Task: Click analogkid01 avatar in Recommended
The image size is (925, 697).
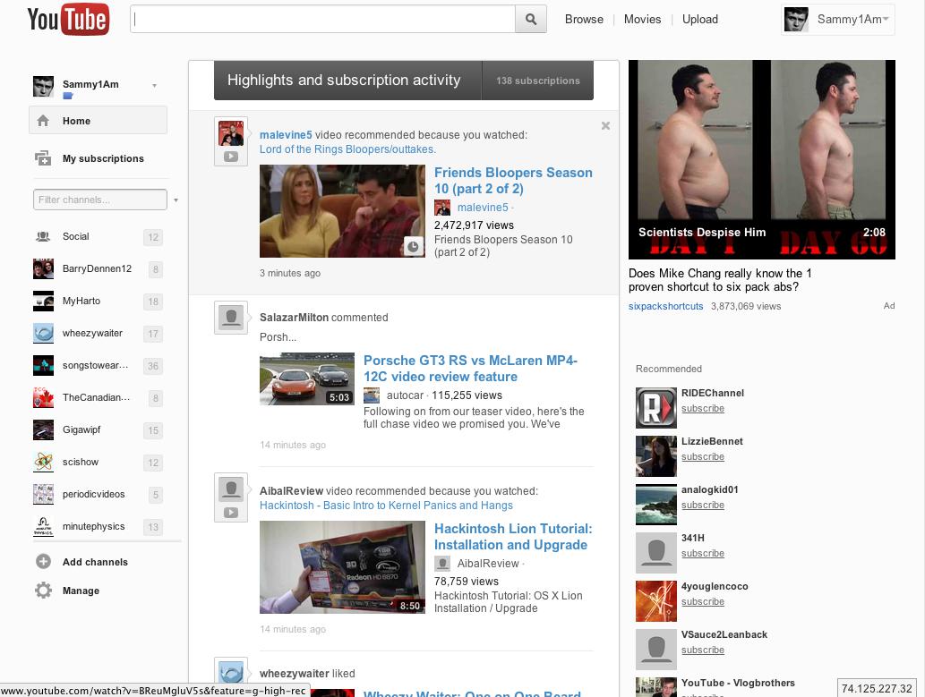Action: pyautogui.click(x=656, y=504)
